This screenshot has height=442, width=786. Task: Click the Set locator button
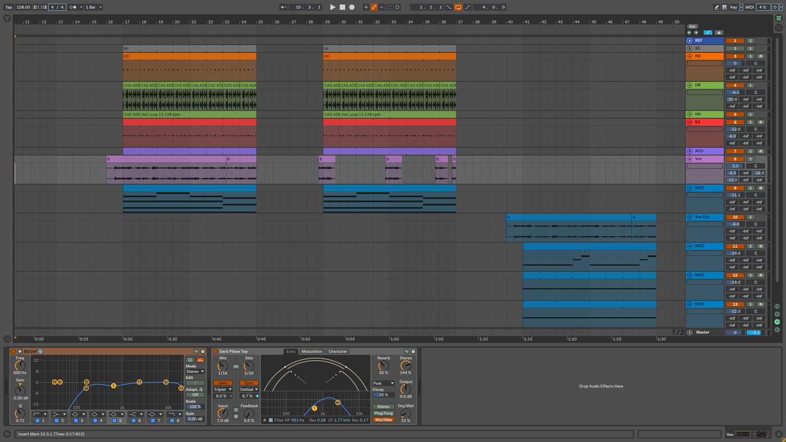click(692, 26)
